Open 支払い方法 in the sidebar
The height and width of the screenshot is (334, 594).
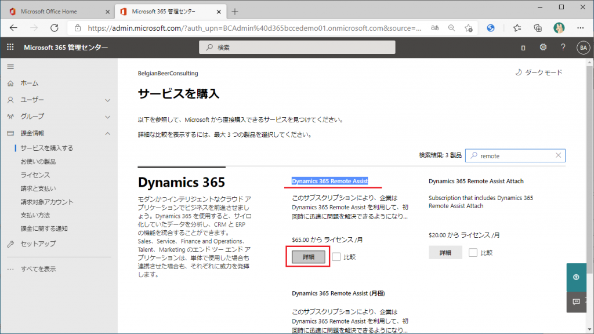(35, 215)
